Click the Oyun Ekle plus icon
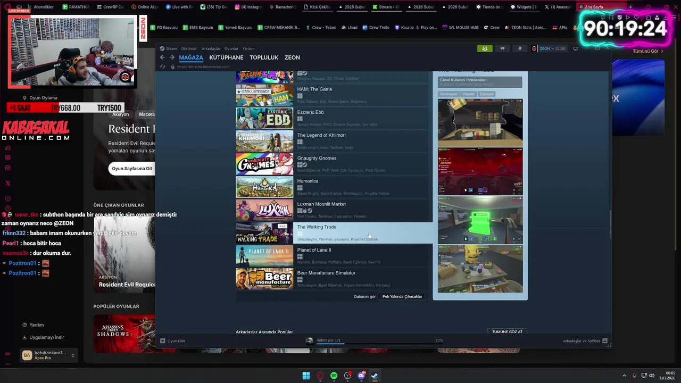Image resolution: width=681 pixels, height=383 pixels. 163,341
